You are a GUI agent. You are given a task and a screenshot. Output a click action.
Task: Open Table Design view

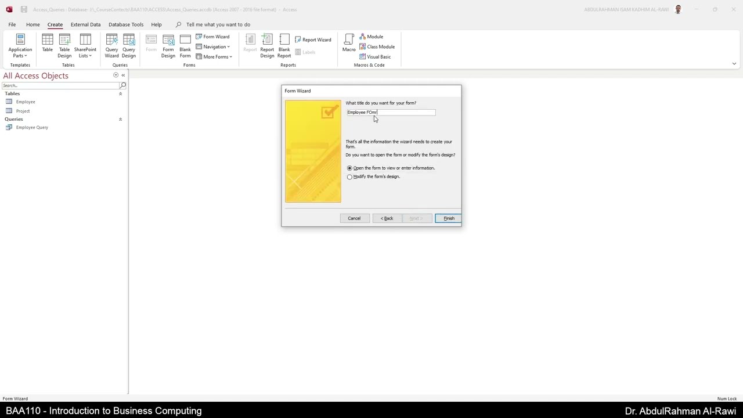[x=64, y=46]
